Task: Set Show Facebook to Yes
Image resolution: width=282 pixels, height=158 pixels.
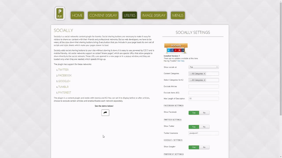Action: (x=194, y=113)
